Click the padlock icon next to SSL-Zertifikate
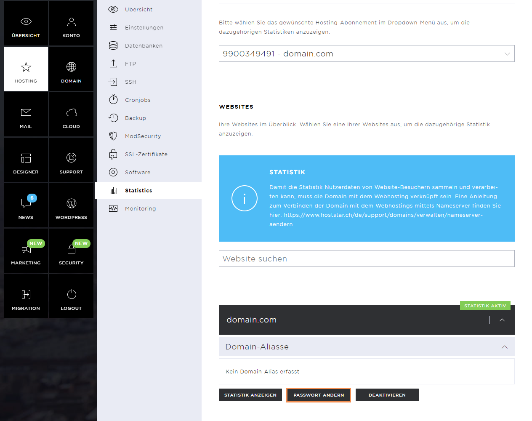The height and width of the screenshot is (421, 532). pyautogui.click(x=113, y=154)
